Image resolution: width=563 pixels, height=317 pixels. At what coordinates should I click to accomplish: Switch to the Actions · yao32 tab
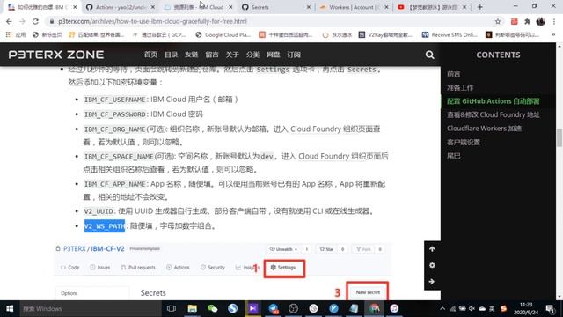(121, 7)
